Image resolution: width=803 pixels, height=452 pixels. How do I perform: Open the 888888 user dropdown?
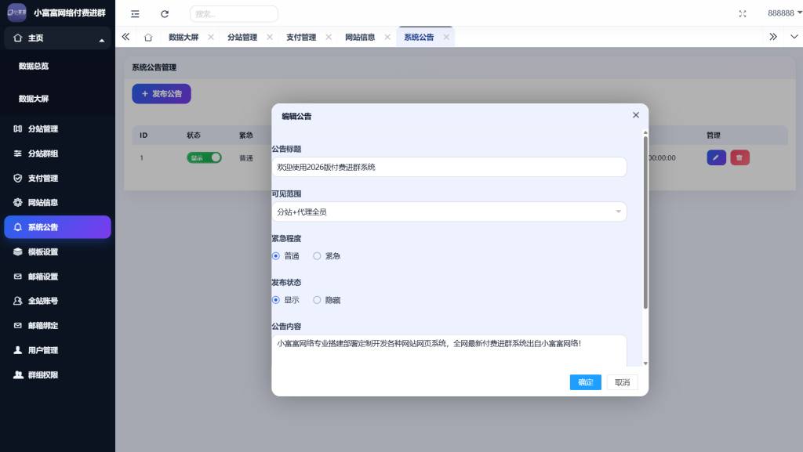pyautogui.click(x=784, y=13)
